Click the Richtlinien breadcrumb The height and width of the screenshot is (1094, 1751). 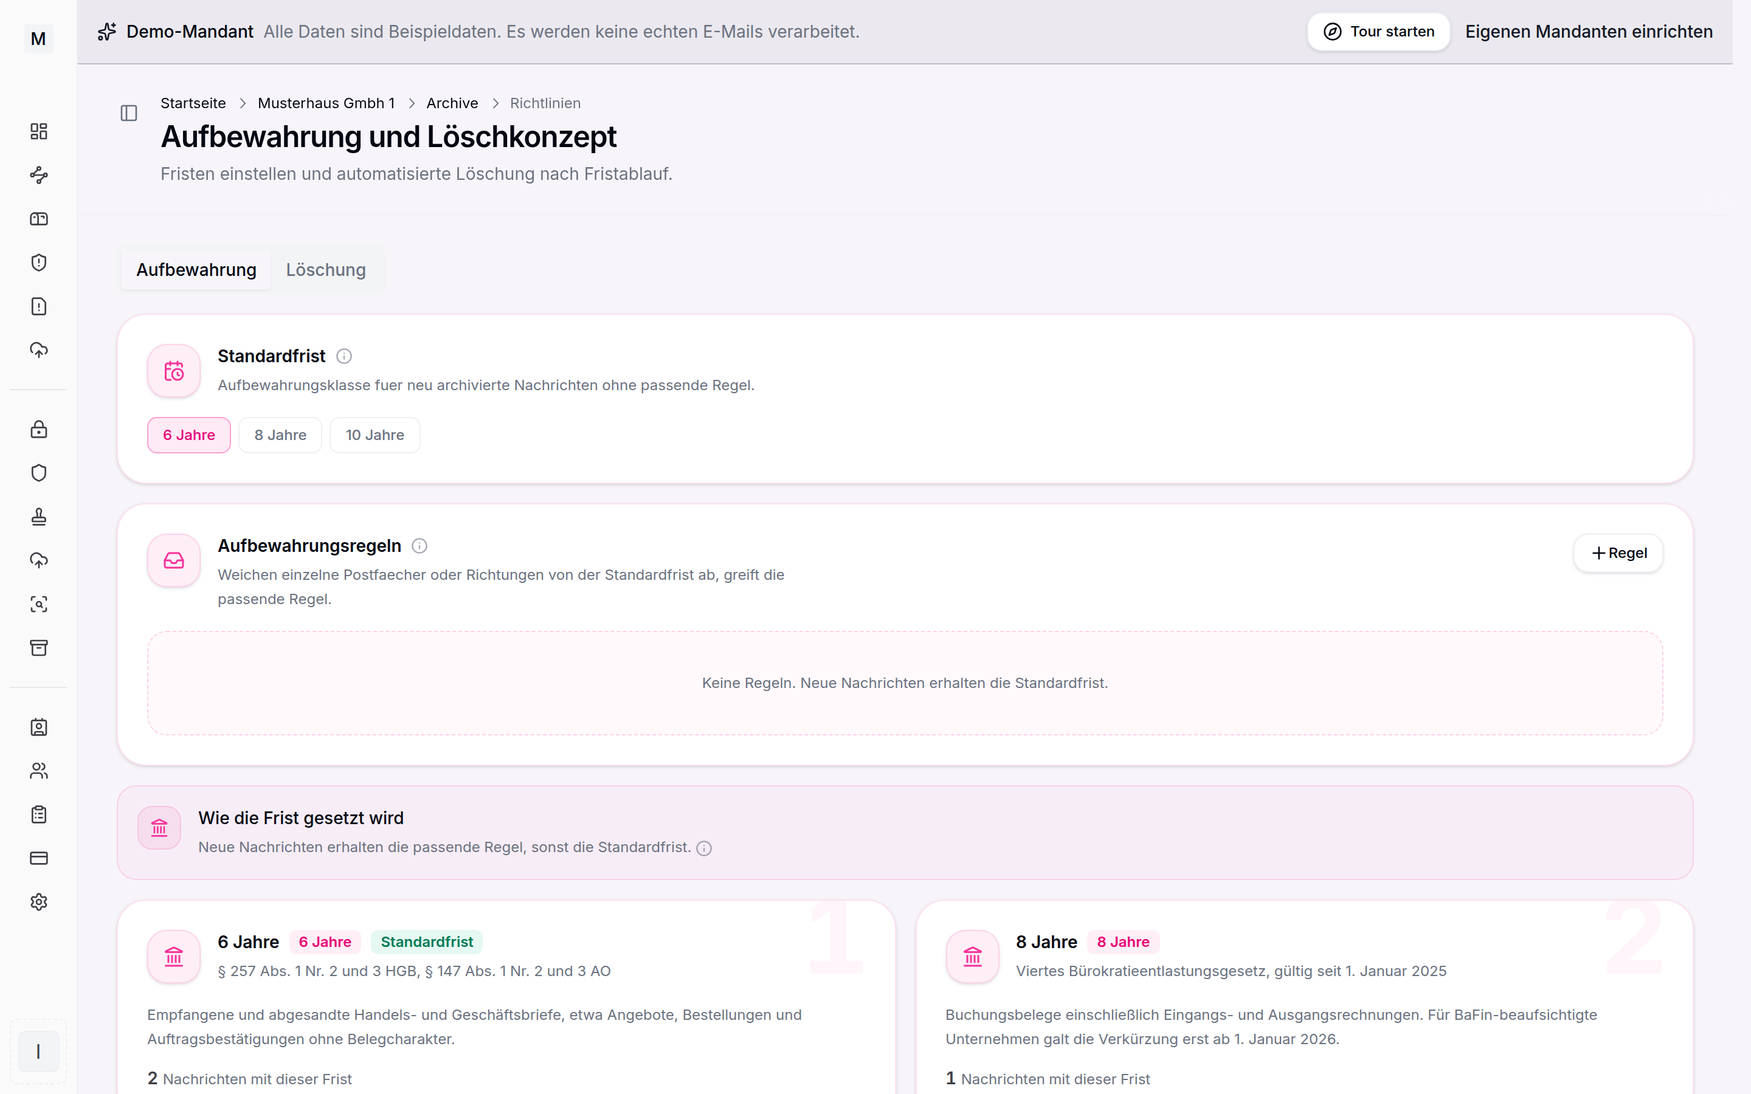tap(545, 103)
